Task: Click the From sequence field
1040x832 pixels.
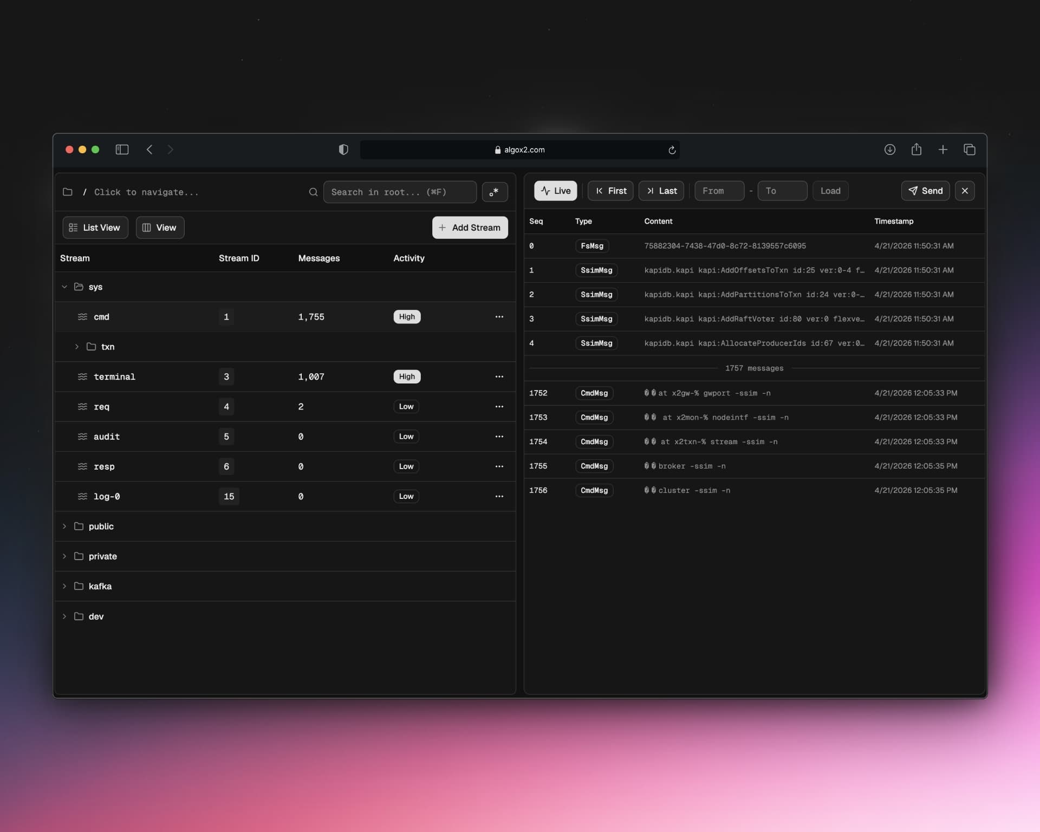Action: click(x=719, y=191)
